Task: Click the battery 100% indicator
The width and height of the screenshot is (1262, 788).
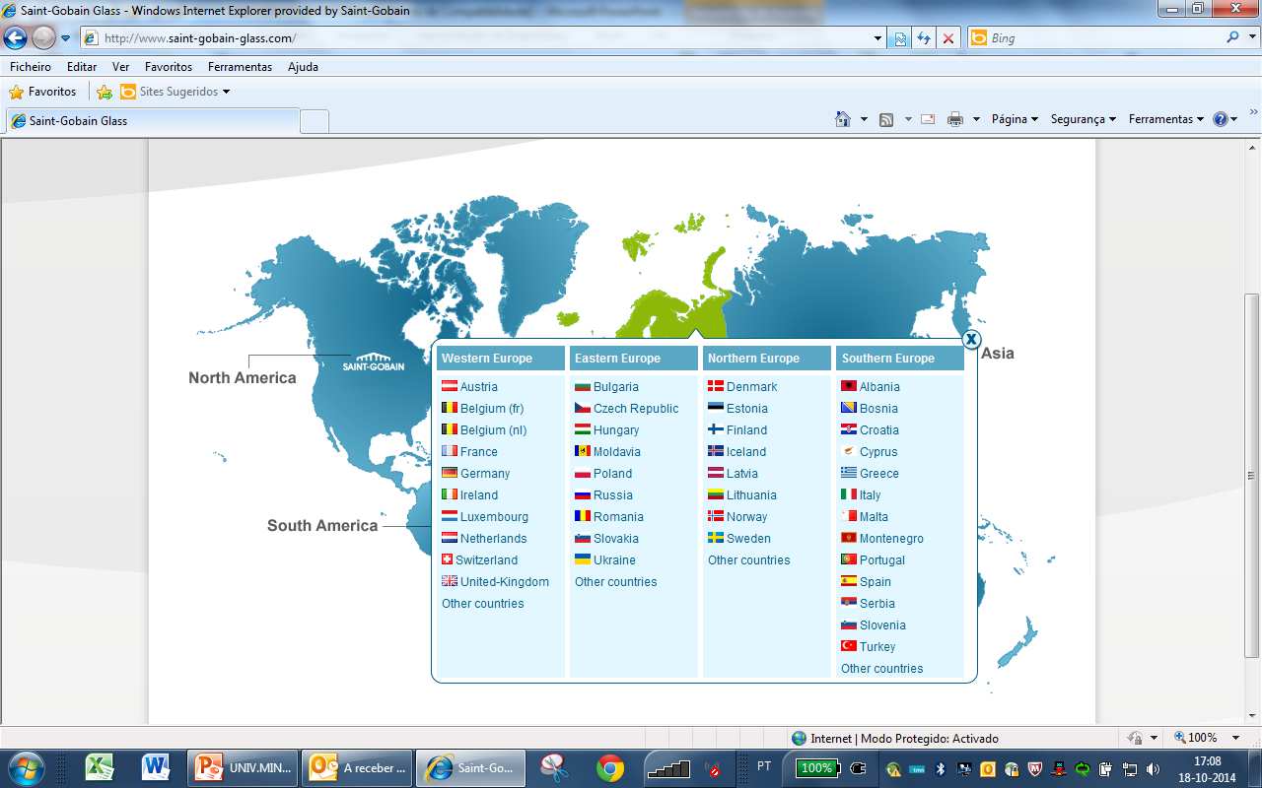Action: [817, 768]
